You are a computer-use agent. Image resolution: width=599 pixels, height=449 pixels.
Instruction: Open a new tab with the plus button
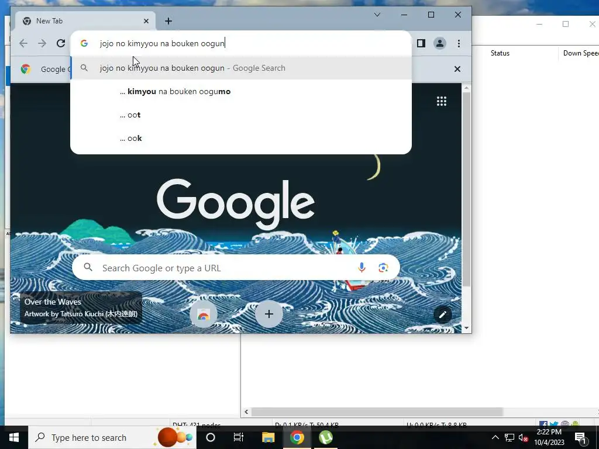(168, 21)
